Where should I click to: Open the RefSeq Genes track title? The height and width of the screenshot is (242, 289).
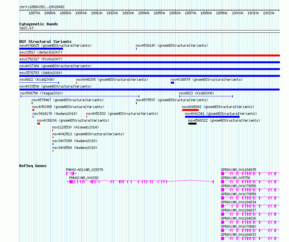33,166
